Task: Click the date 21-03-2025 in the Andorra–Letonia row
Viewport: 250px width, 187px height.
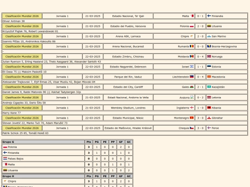Action: click(x=93, y=97)
